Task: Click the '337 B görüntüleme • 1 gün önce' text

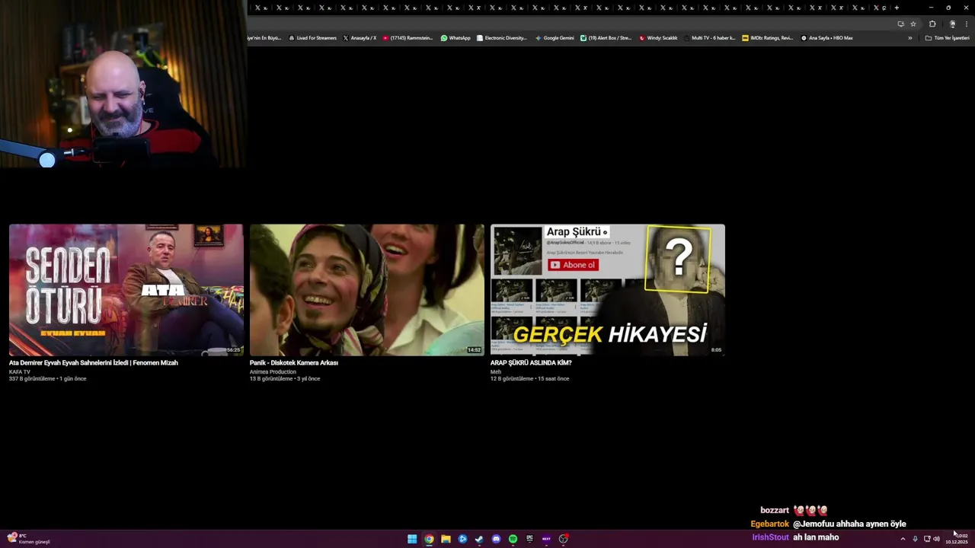Action: tap(47, 379)
